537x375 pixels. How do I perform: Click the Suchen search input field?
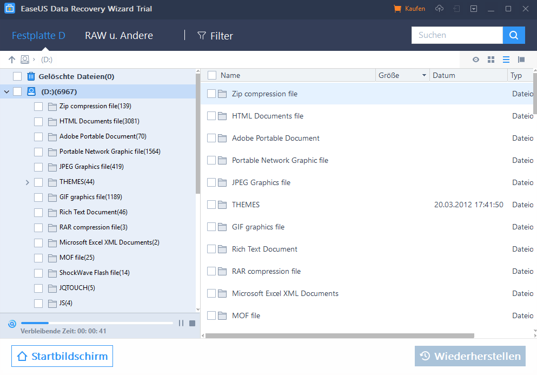pyautogui.click(x=457, y=35)
